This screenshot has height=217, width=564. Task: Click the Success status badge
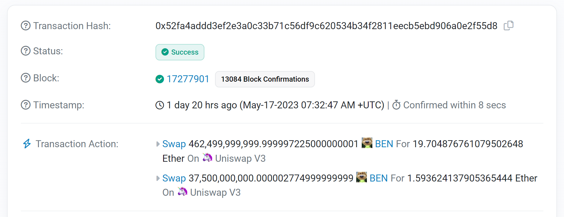(x=180, y=52)
